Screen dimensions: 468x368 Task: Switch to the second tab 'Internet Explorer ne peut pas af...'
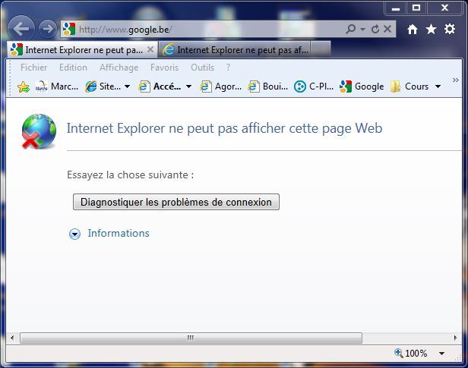235,50
